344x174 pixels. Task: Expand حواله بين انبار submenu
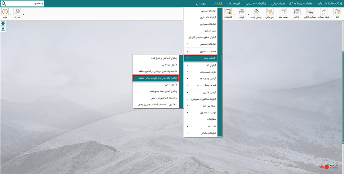pos(200,106)
